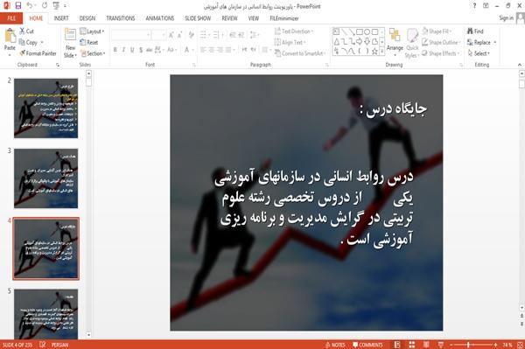The height and width of the screenshot is (349, 525).
Task: Click zoom in plus button
Action: 495,345
